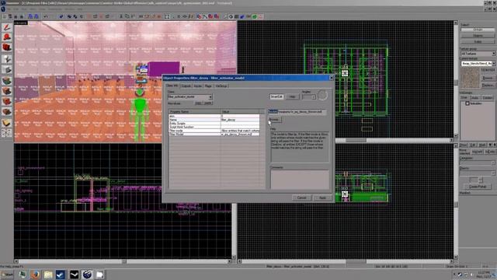
Task: Select the Filter Model property row
Action: click(x=214, y=134)
